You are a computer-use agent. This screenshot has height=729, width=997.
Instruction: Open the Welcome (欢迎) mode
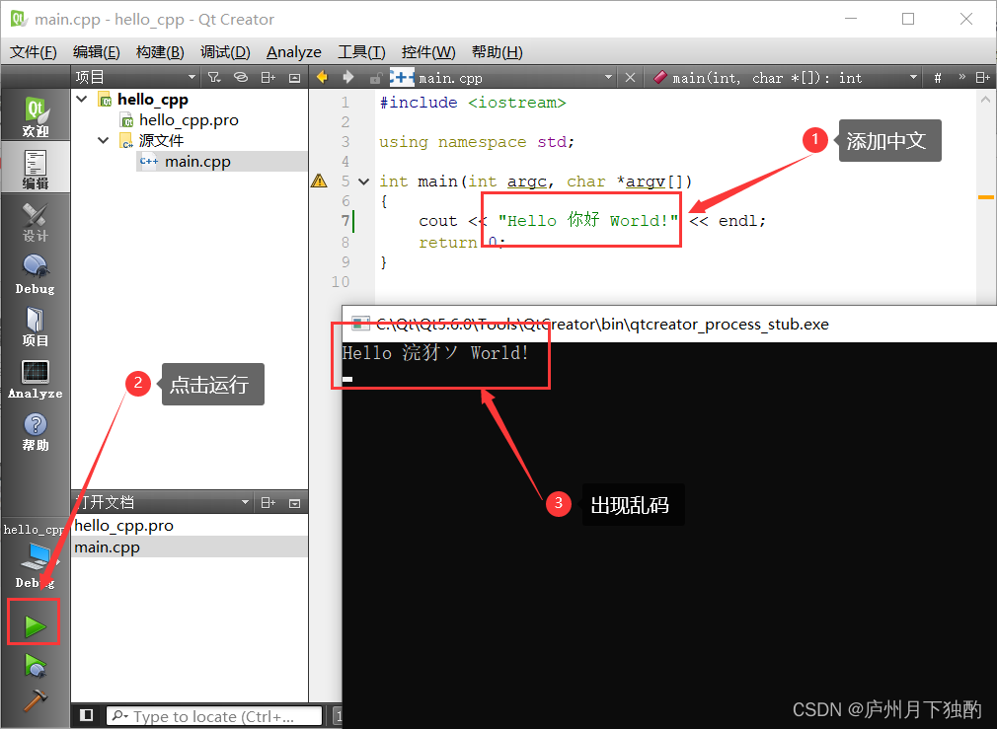tap(35, 115)
